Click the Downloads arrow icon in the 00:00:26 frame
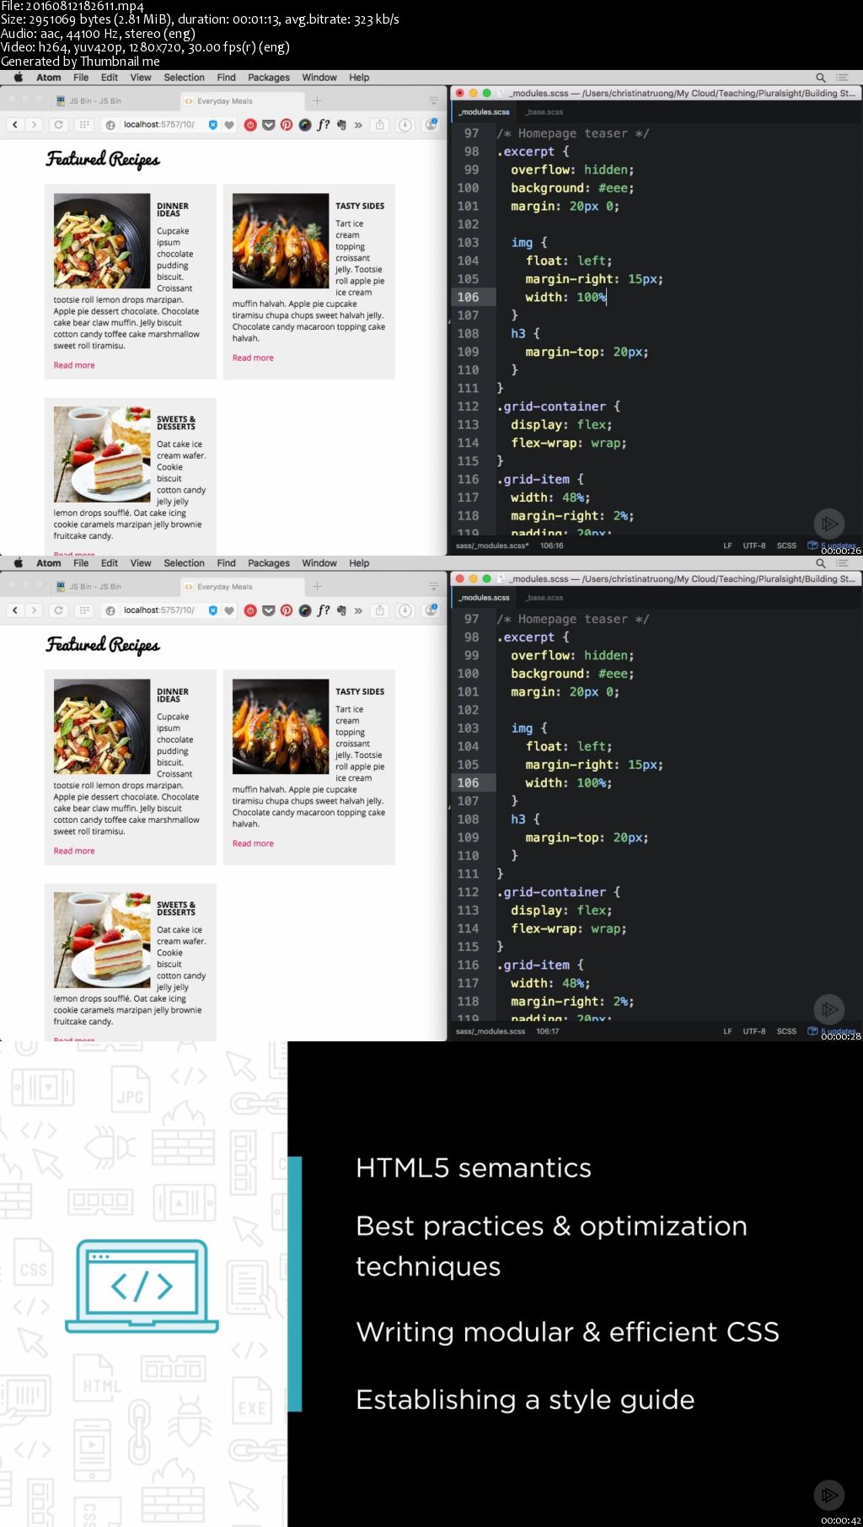This screenshot has width=863, height=1527. [x=405, y=125]
